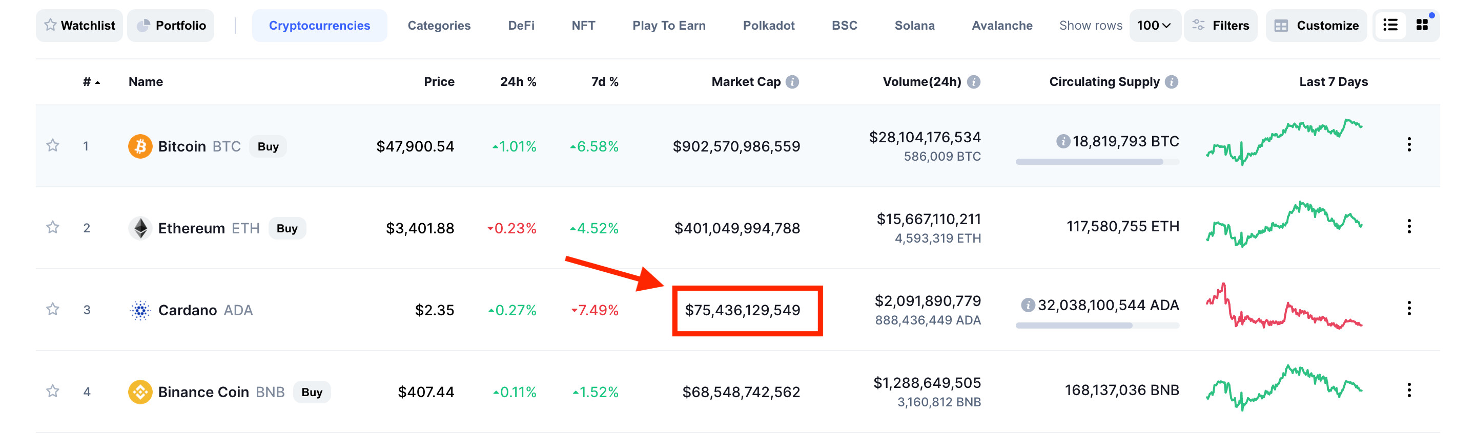Add Binance Coin to watchlist star

tap(53, 391)
